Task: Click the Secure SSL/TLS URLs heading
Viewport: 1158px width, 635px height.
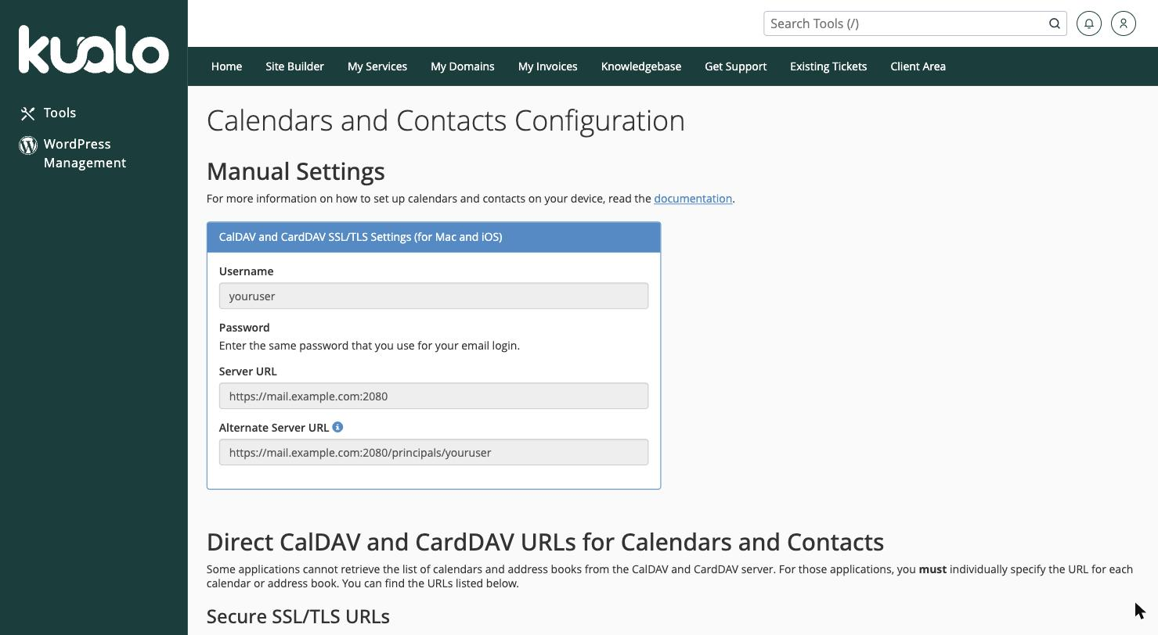Action: [x=298, y=616]
